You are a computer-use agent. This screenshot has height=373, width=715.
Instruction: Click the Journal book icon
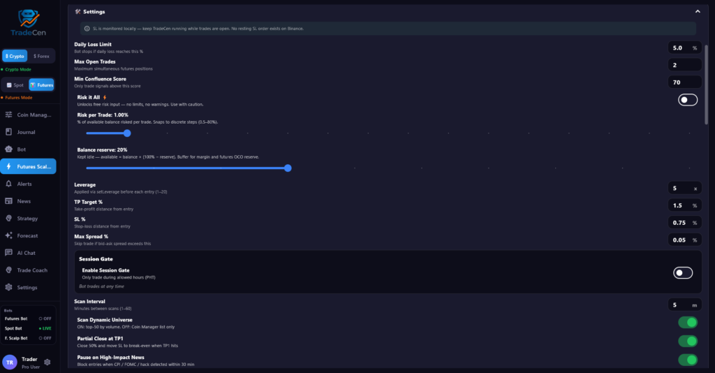8,132
